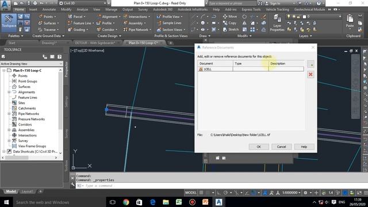The image size is (368, 207).
Task: Select View Frame Groups tree item
Action: (32, 146)
